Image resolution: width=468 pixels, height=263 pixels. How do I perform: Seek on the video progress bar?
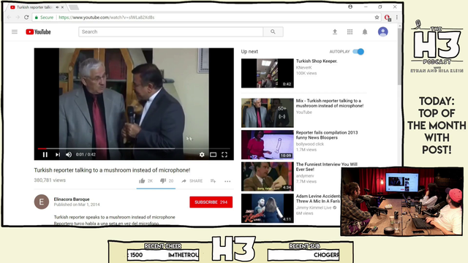tap(134, 148)
